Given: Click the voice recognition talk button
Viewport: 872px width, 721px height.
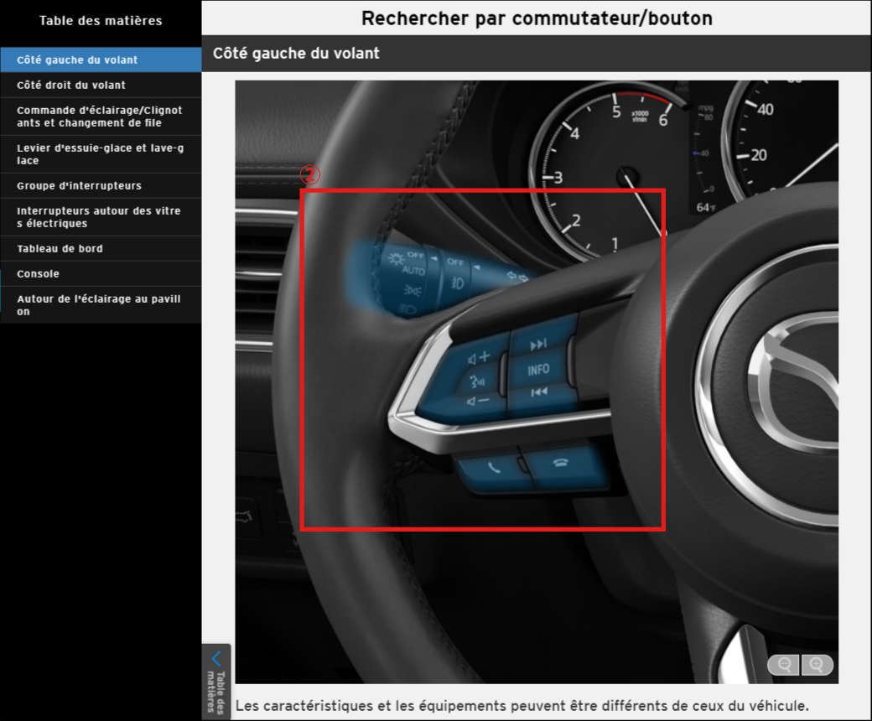Looking at the screenshot, I should tap(479, 381).
